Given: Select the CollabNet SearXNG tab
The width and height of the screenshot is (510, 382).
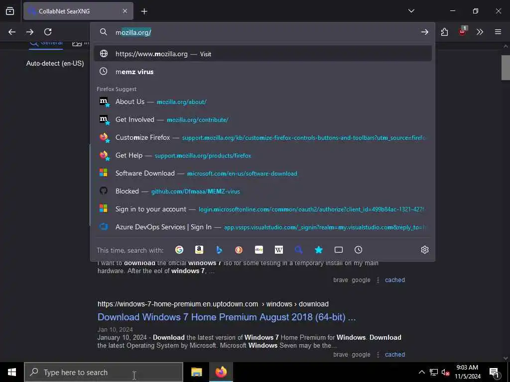Looking at the screenshot, I should [x=78, y=11].
